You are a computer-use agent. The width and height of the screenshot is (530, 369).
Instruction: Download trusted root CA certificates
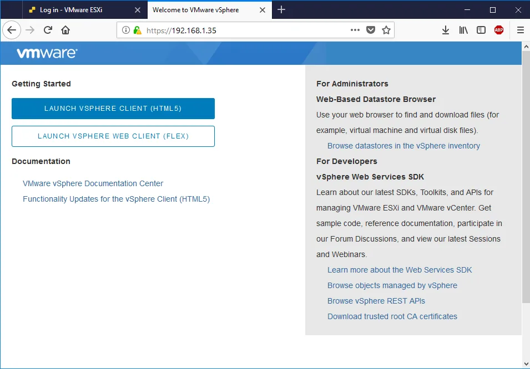pos(392,316)
